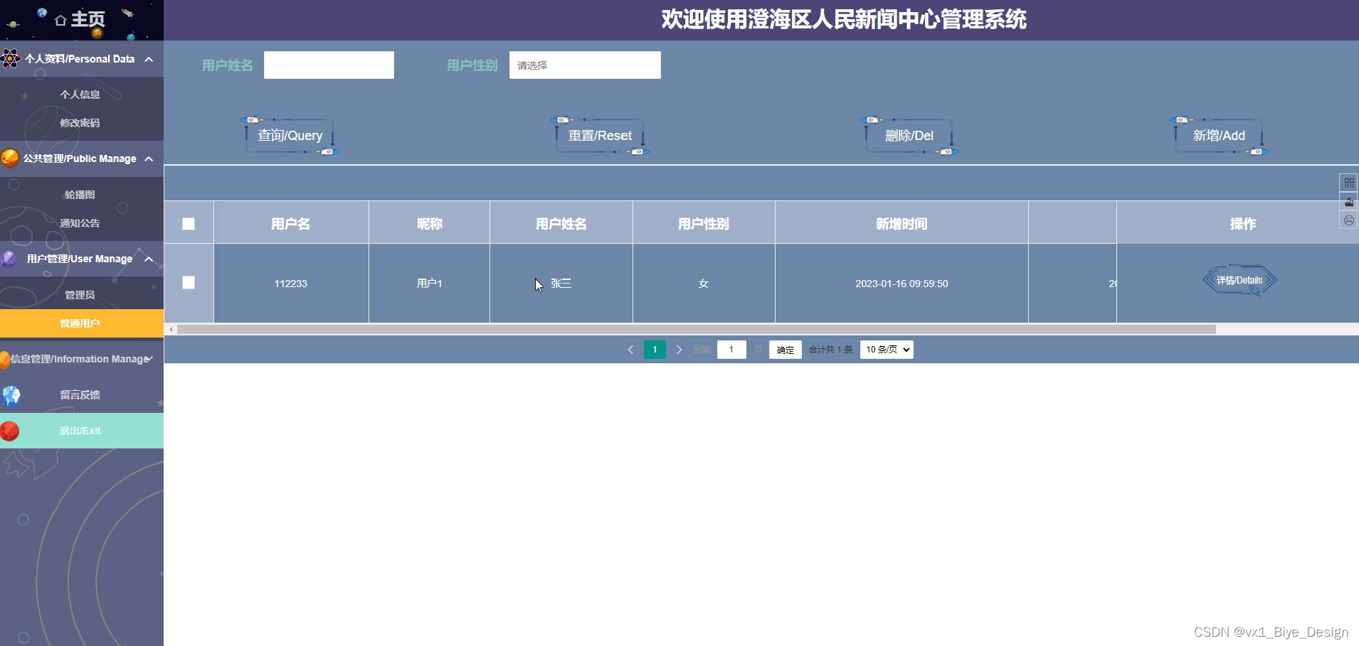
Task: Open 修改密码 menu item
Action: [80, 123]
